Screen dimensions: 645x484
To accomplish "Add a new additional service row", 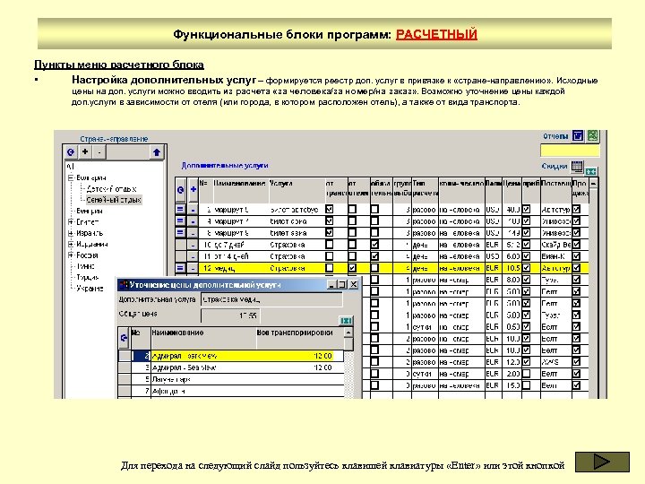I will (x=193, y=190).
